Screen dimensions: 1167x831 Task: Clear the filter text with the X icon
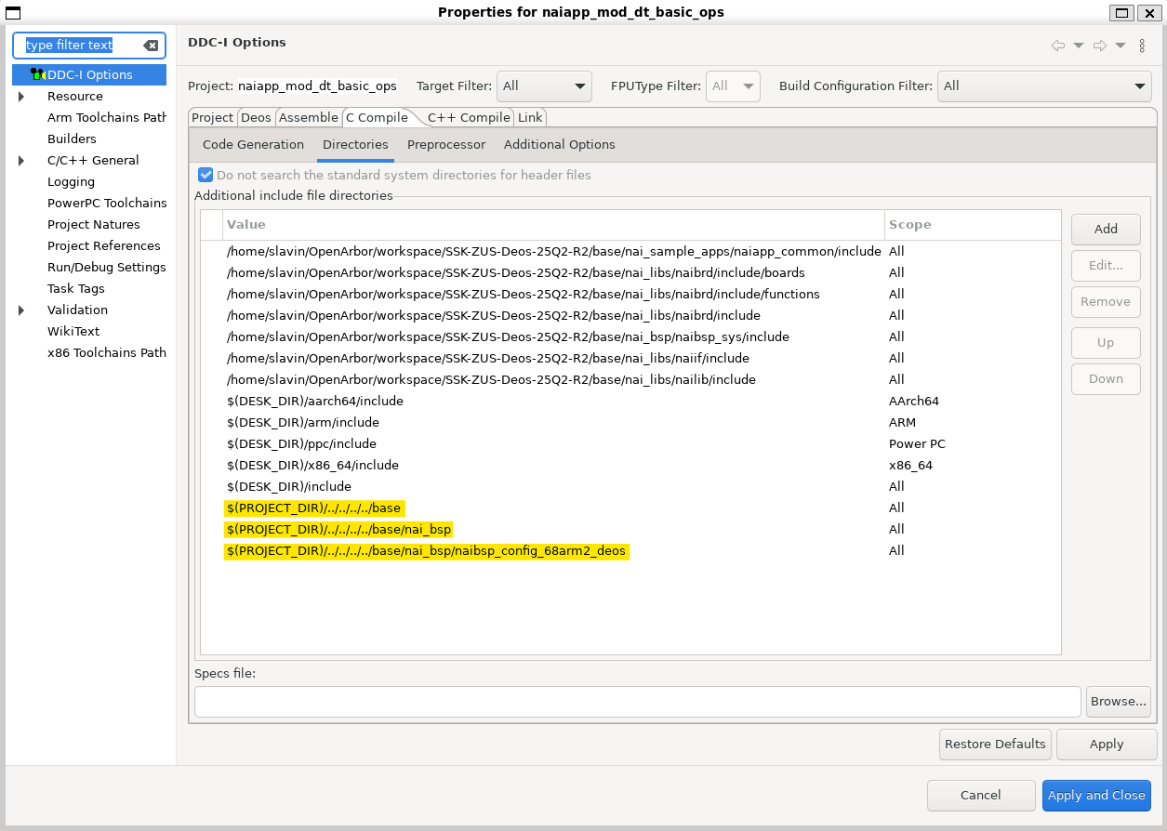(151, 46)
